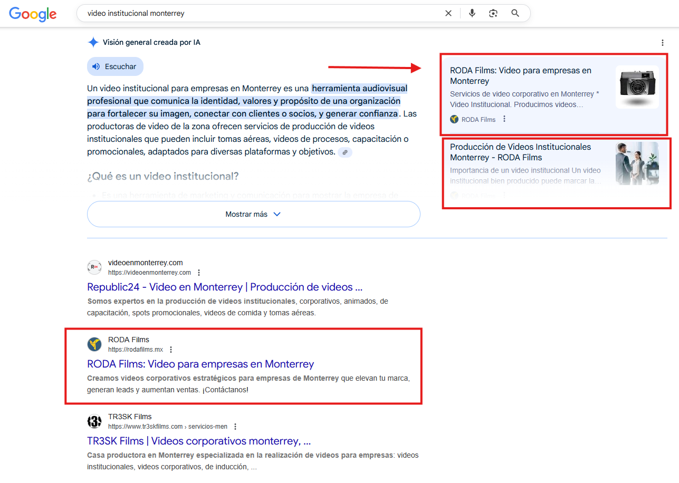
Task: Click the microphone icon for voice search
Action: pyautogui.click(x=472, y=13)
